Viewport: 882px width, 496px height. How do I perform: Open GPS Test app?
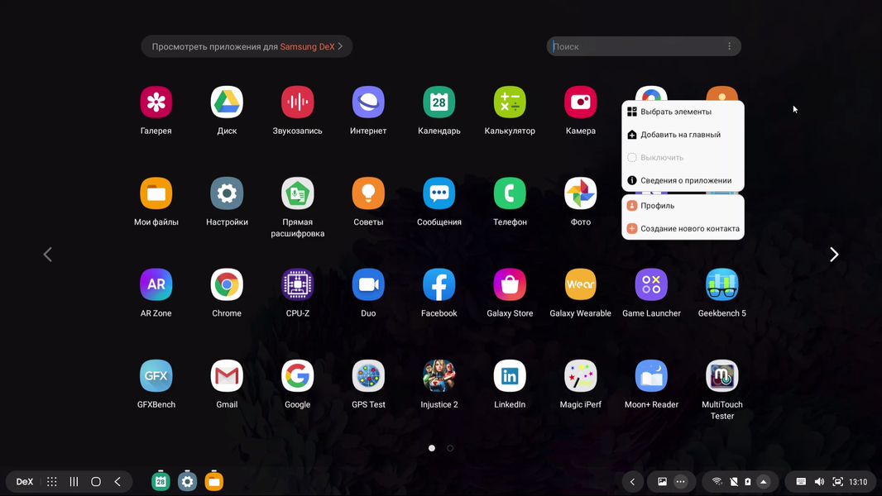click(x=368, y=376)
